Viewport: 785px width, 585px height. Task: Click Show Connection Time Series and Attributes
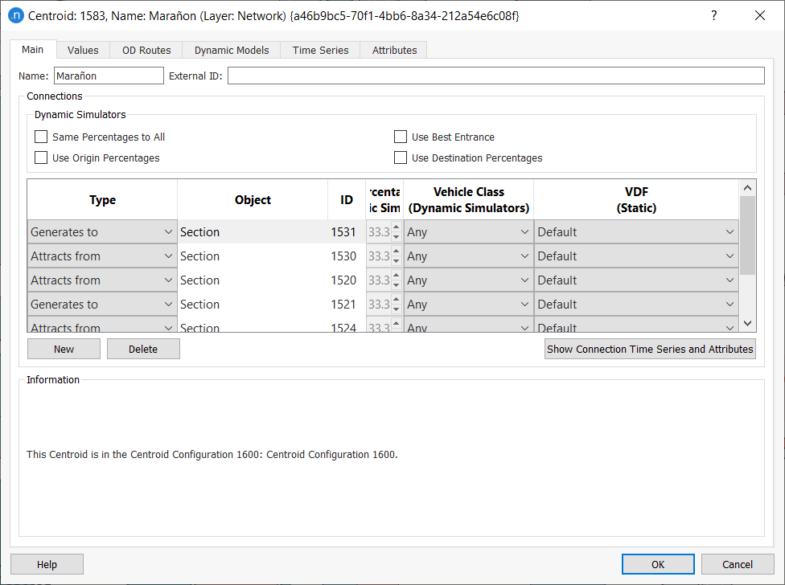650,349
